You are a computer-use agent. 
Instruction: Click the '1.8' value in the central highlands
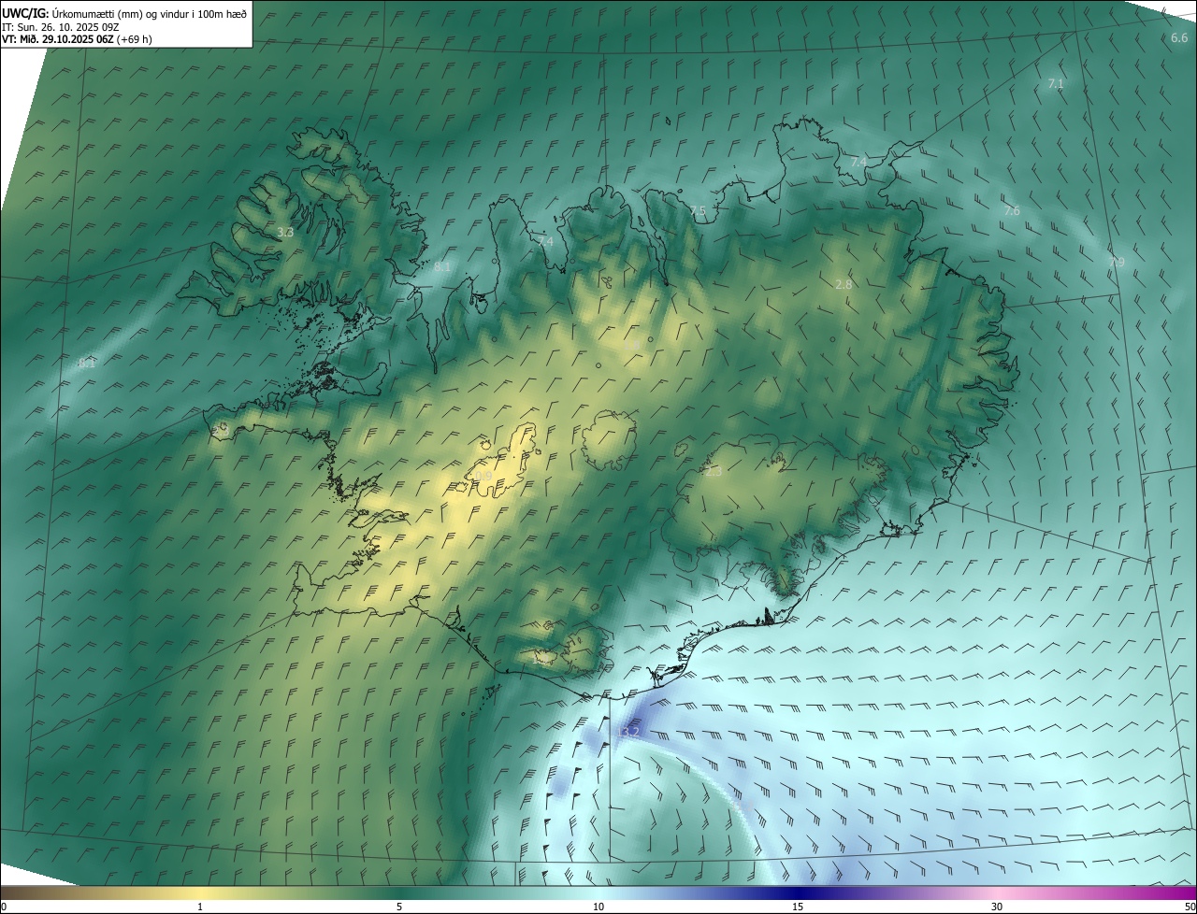[632, 347]
